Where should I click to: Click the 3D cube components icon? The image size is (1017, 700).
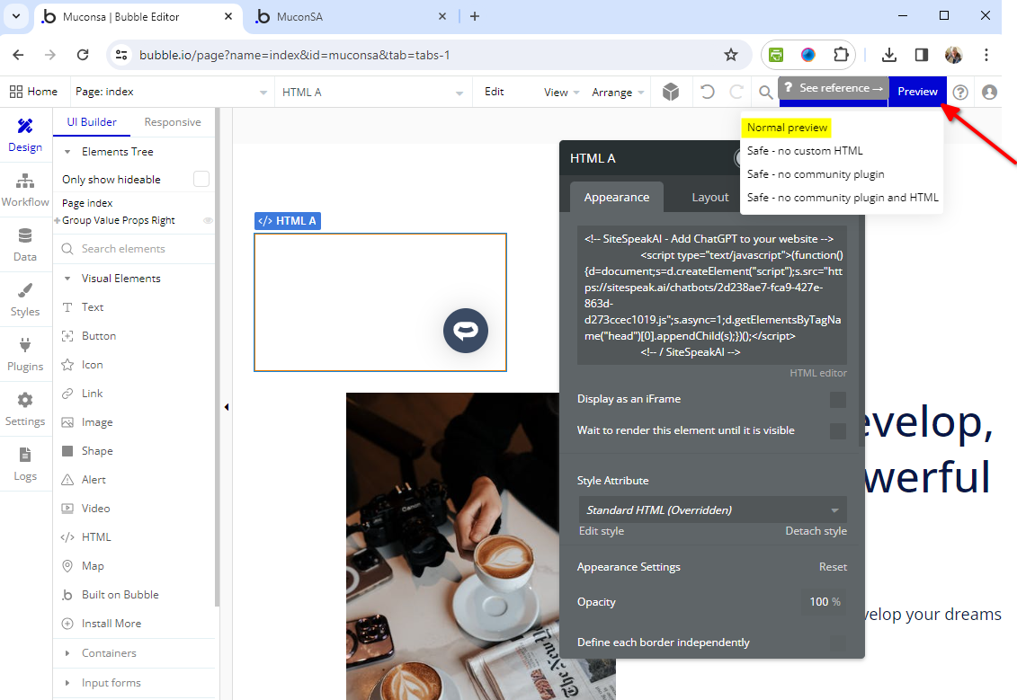coord(670,92)
